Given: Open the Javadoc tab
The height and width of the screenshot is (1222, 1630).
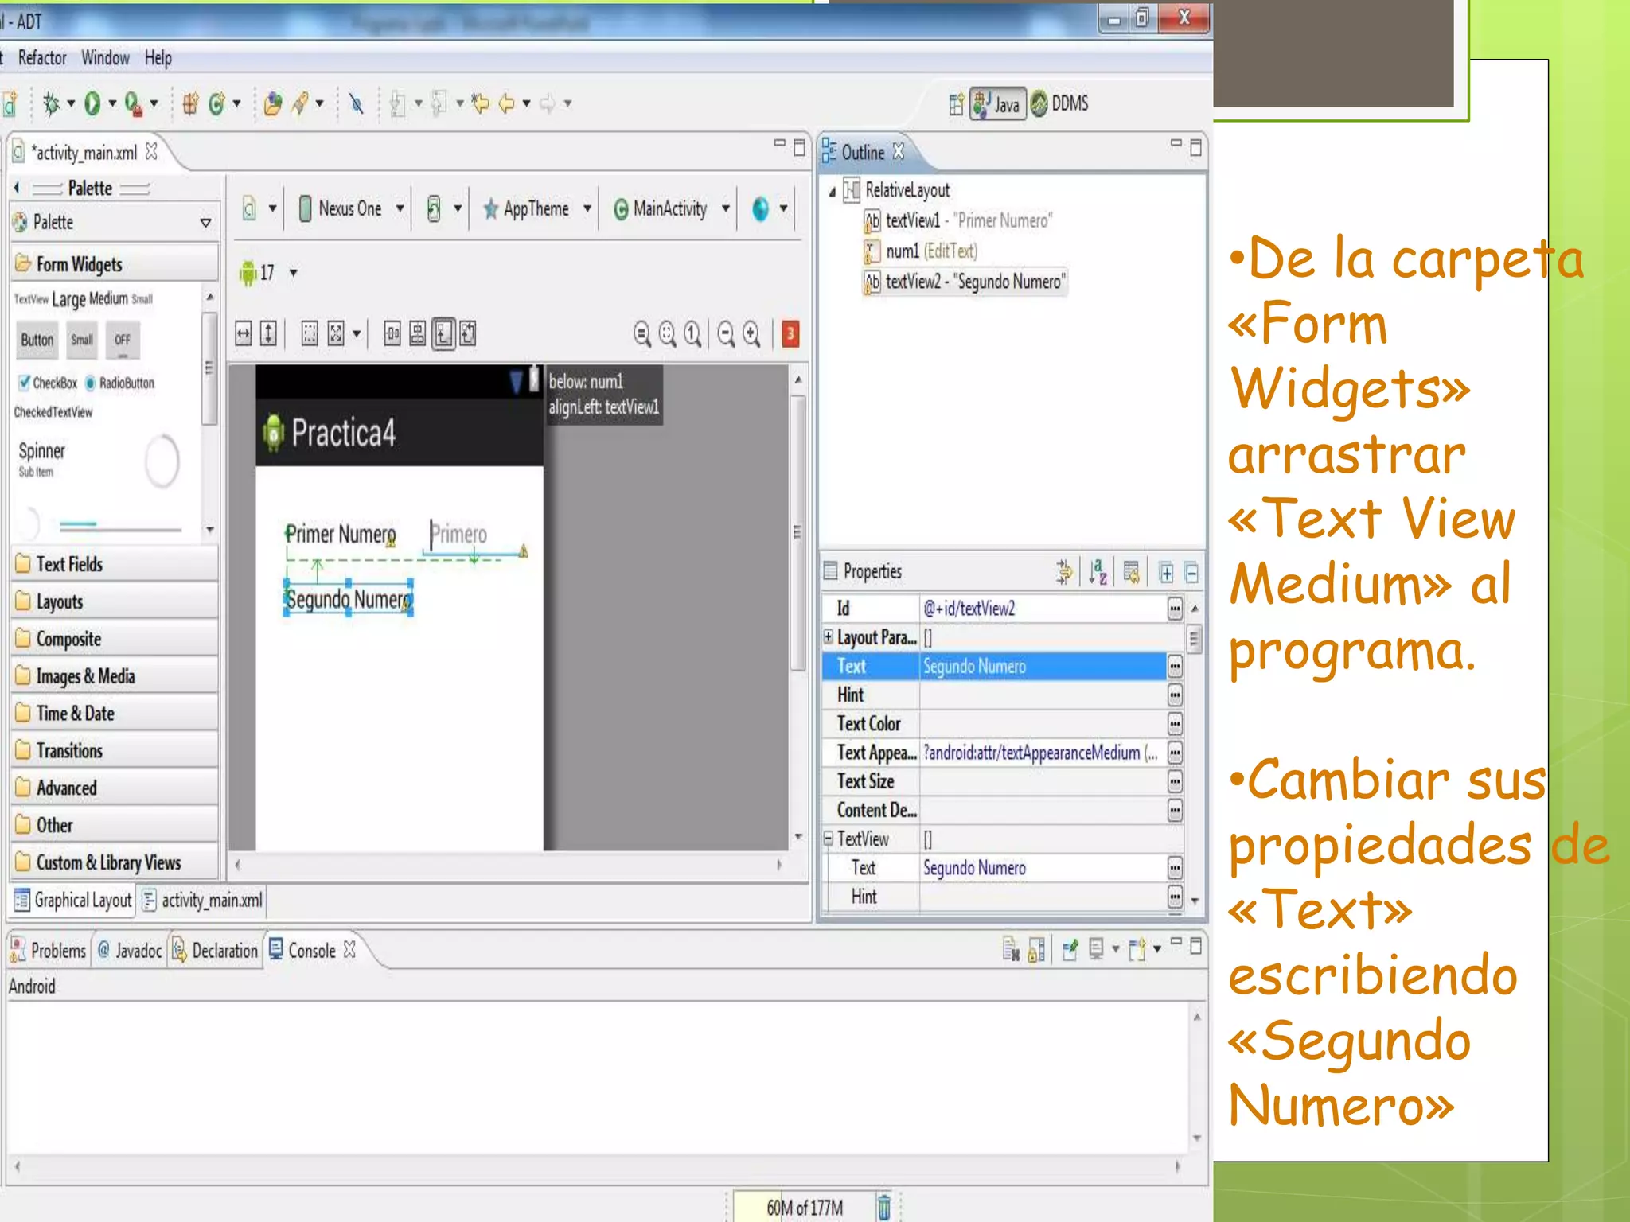Looking at the screenshot, I should [x=130, y=951].
